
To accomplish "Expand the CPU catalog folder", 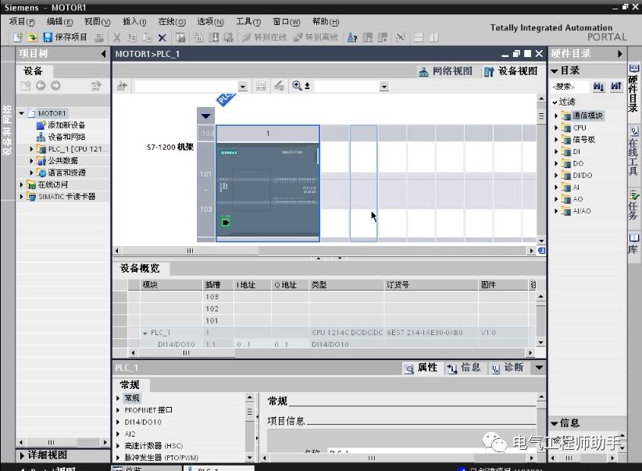I will click(x=556, y=128).
